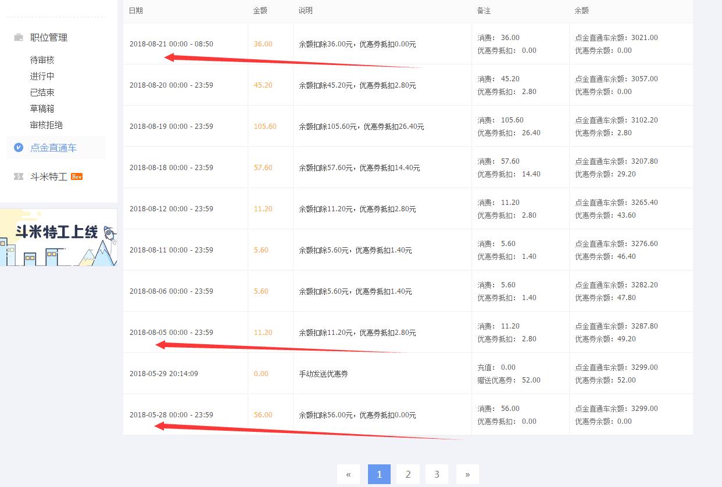Click the 斗米特工上线 promotional banner
The image size is (722, 487).
tap(58, 236)
